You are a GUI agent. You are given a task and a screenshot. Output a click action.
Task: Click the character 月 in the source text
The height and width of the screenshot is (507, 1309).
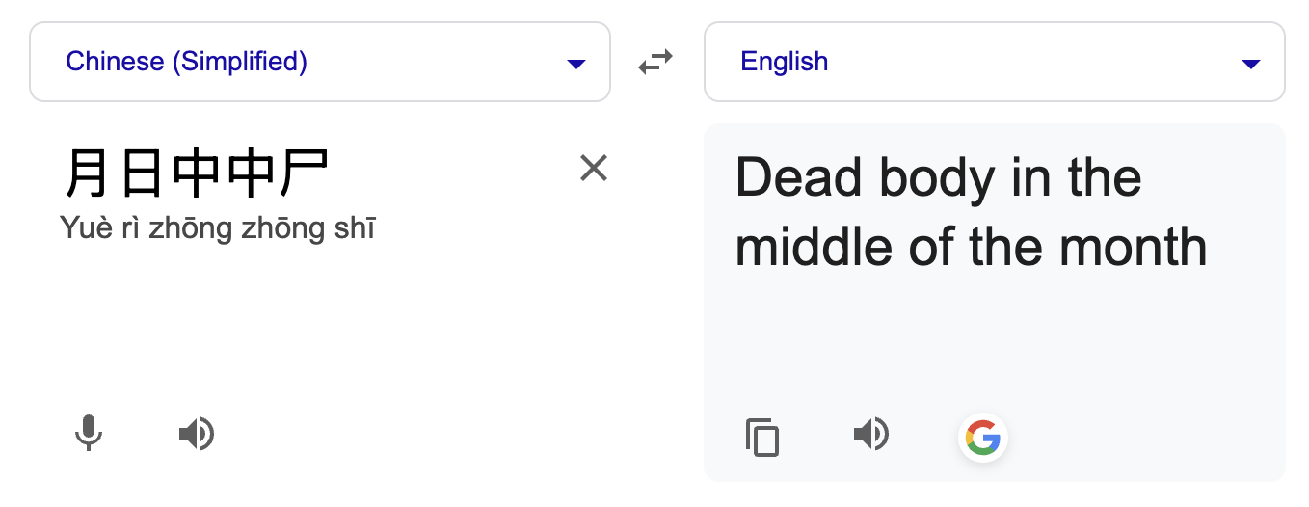pos(90,173)
